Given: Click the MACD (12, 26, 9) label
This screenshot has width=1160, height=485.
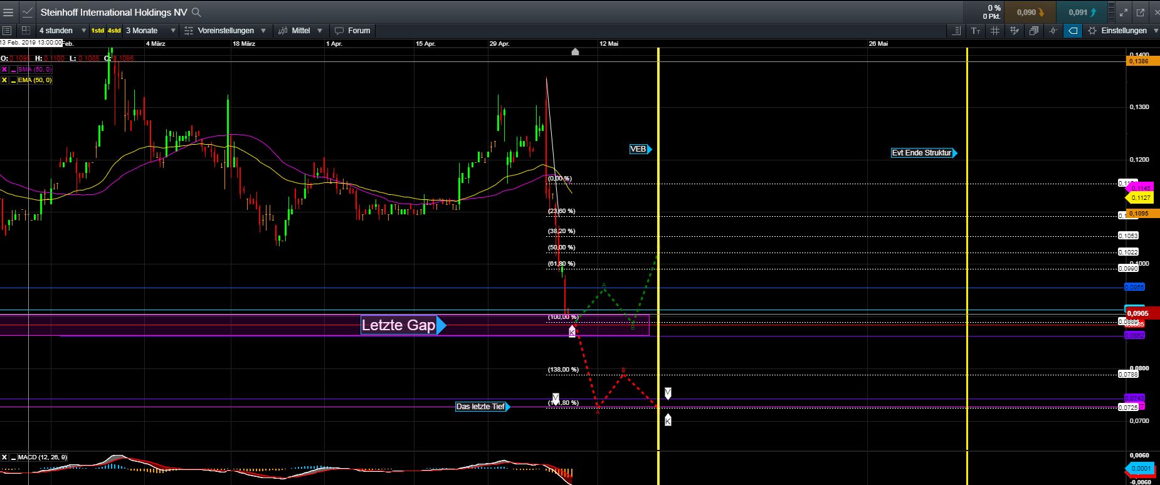Looking at the screenshot, I should (x=43, y=457).
